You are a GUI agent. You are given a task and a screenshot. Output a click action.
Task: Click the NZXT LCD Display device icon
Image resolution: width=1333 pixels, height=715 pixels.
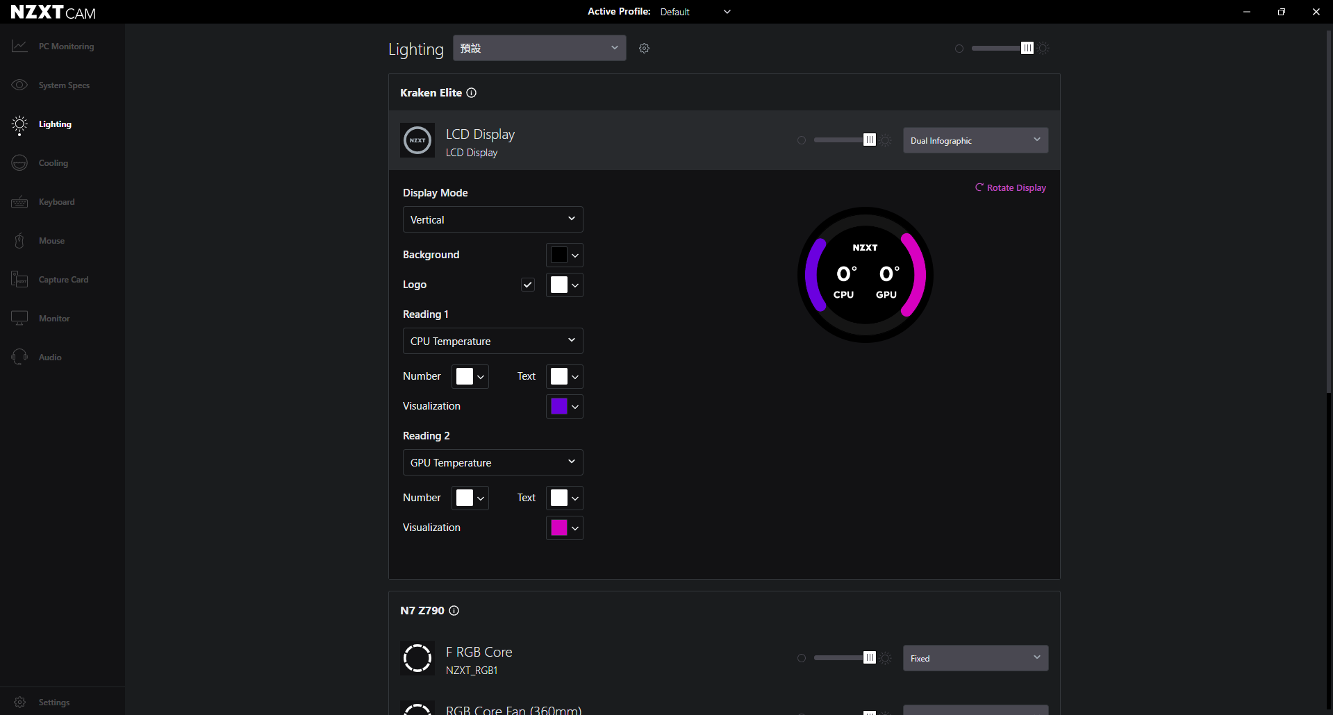417,140
